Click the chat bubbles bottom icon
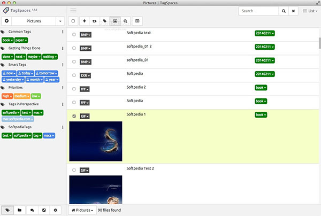Screen dimensions: 321x216 (x=32, y=210)
